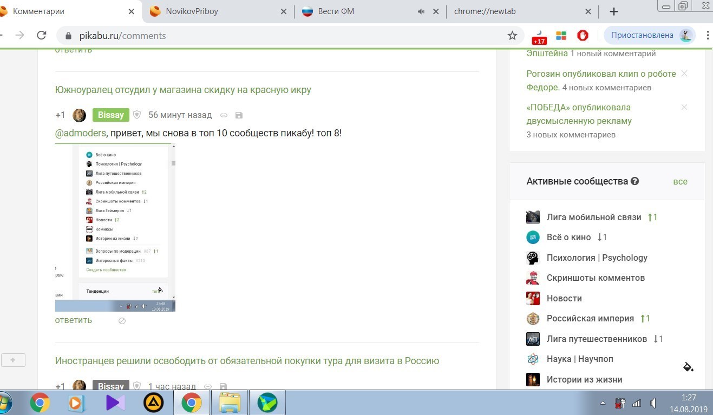Click the scroll-to-top arrow button

pos(13,360)
